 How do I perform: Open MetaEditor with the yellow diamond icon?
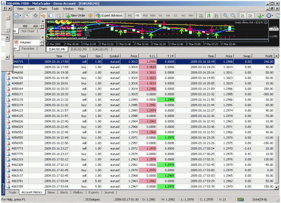pyautogui.click(x=90, y=16)
